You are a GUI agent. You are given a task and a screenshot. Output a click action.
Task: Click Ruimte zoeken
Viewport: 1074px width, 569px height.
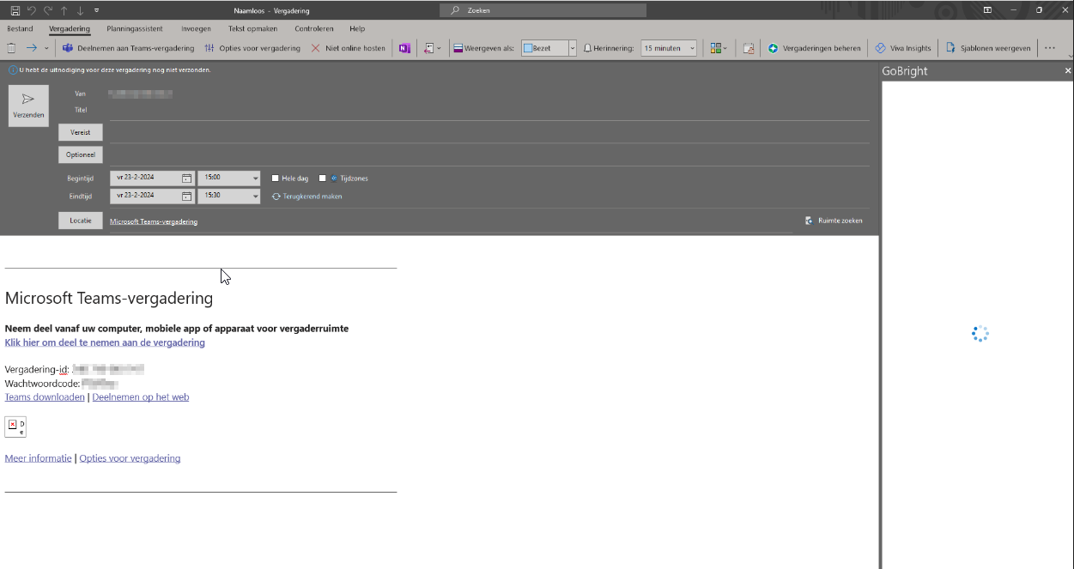834,221
